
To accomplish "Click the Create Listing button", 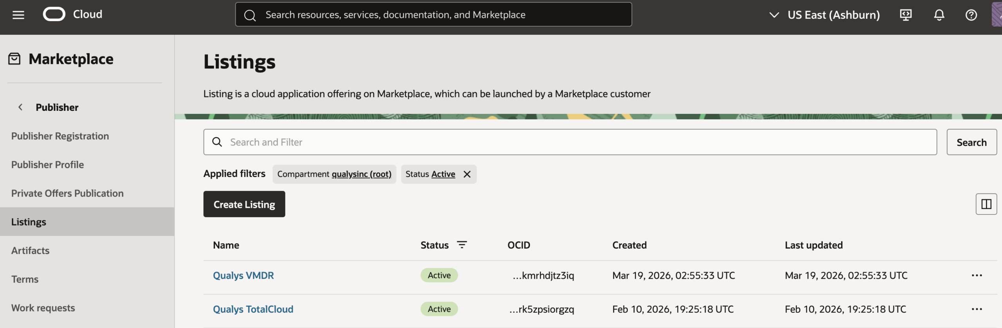I will click(x=244, y=204).
